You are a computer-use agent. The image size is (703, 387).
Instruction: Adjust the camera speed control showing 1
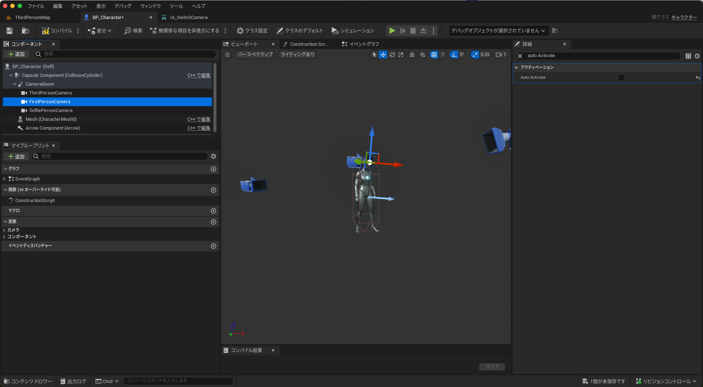coord(500,55)
